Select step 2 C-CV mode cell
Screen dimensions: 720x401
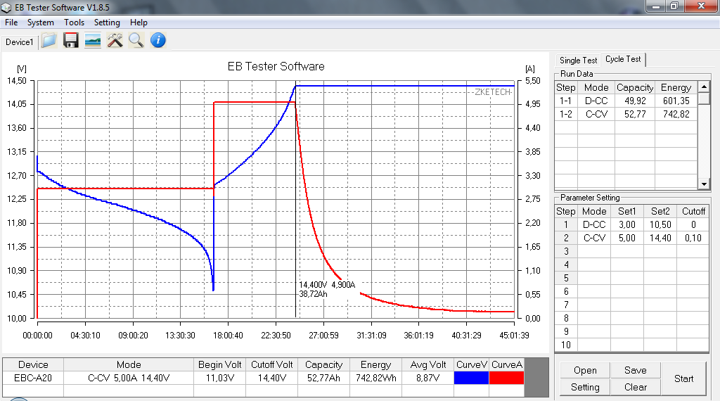click(594, 238)
